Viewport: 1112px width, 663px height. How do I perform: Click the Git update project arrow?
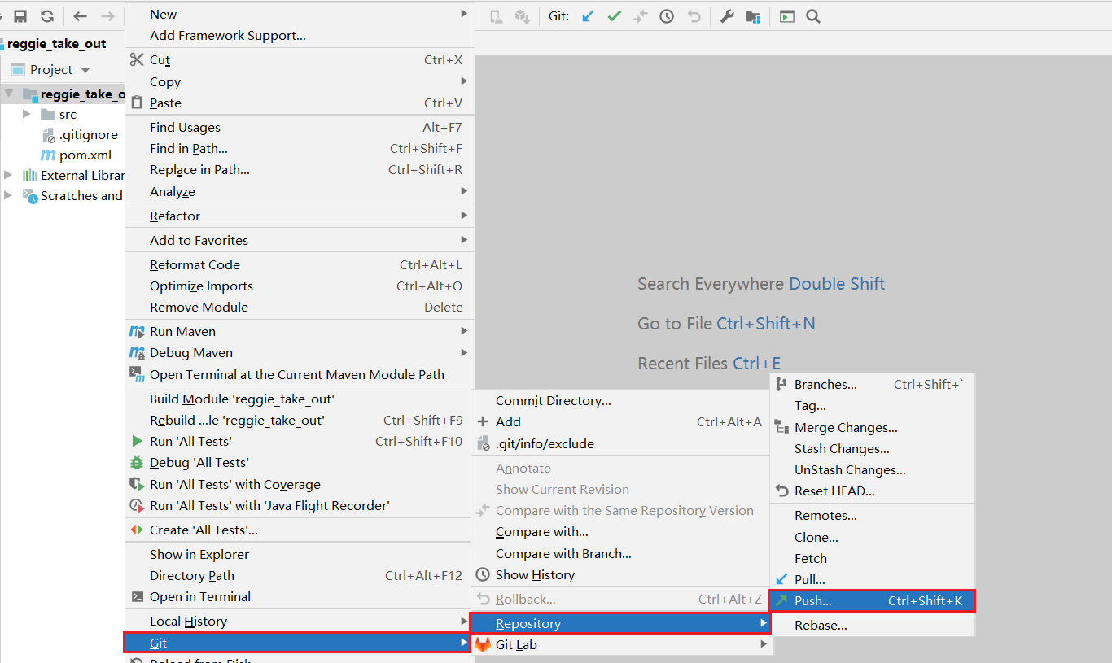coord(588,16)
